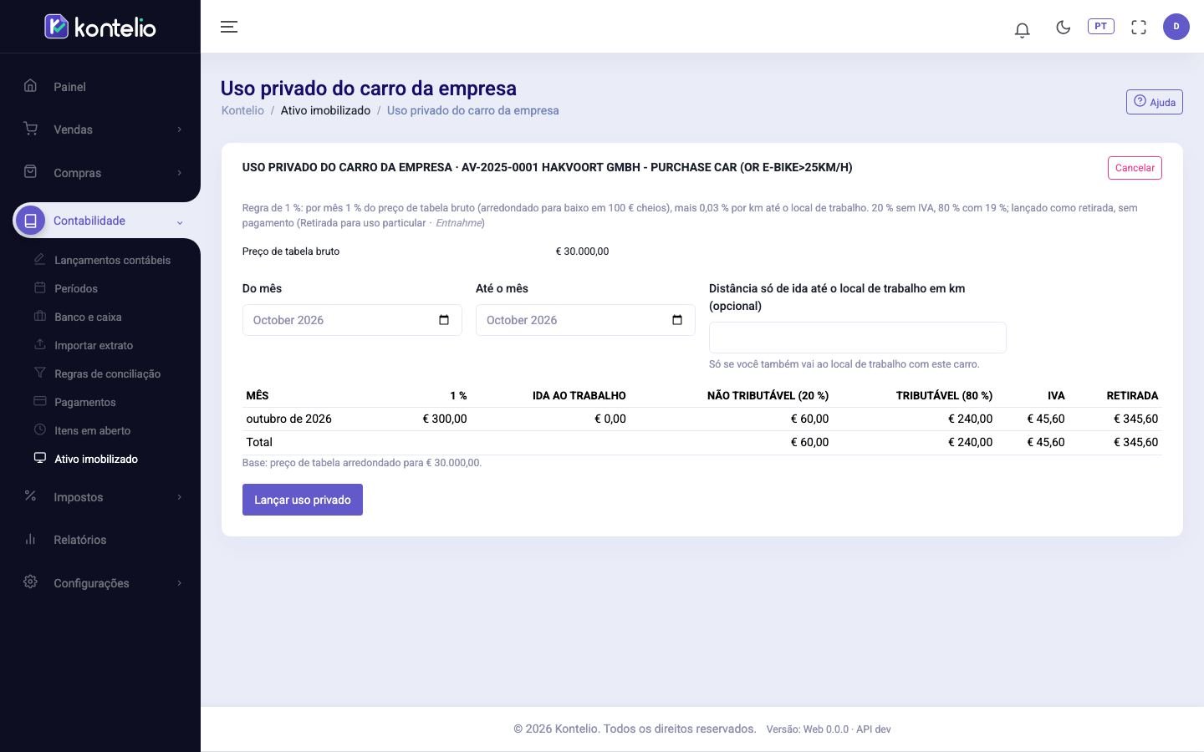The width and height of the screenshot is (1204, 752).
Task: Expand Configurações sidebar chevron
Action: (x=179, y=583)
